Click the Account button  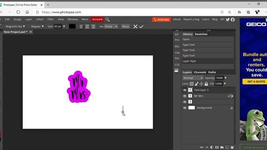click(x=97, y=20)
